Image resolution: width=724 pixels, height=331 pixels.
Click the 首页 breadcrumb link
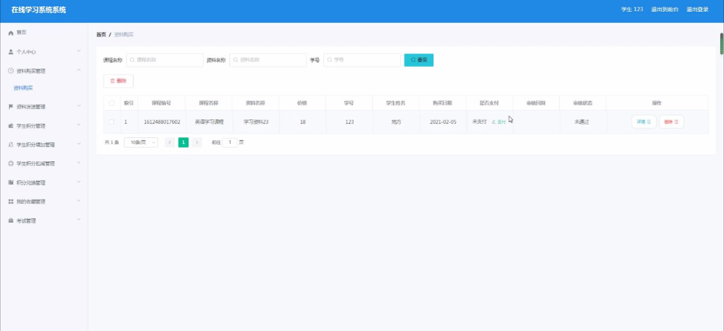click(x=101, y=34)
